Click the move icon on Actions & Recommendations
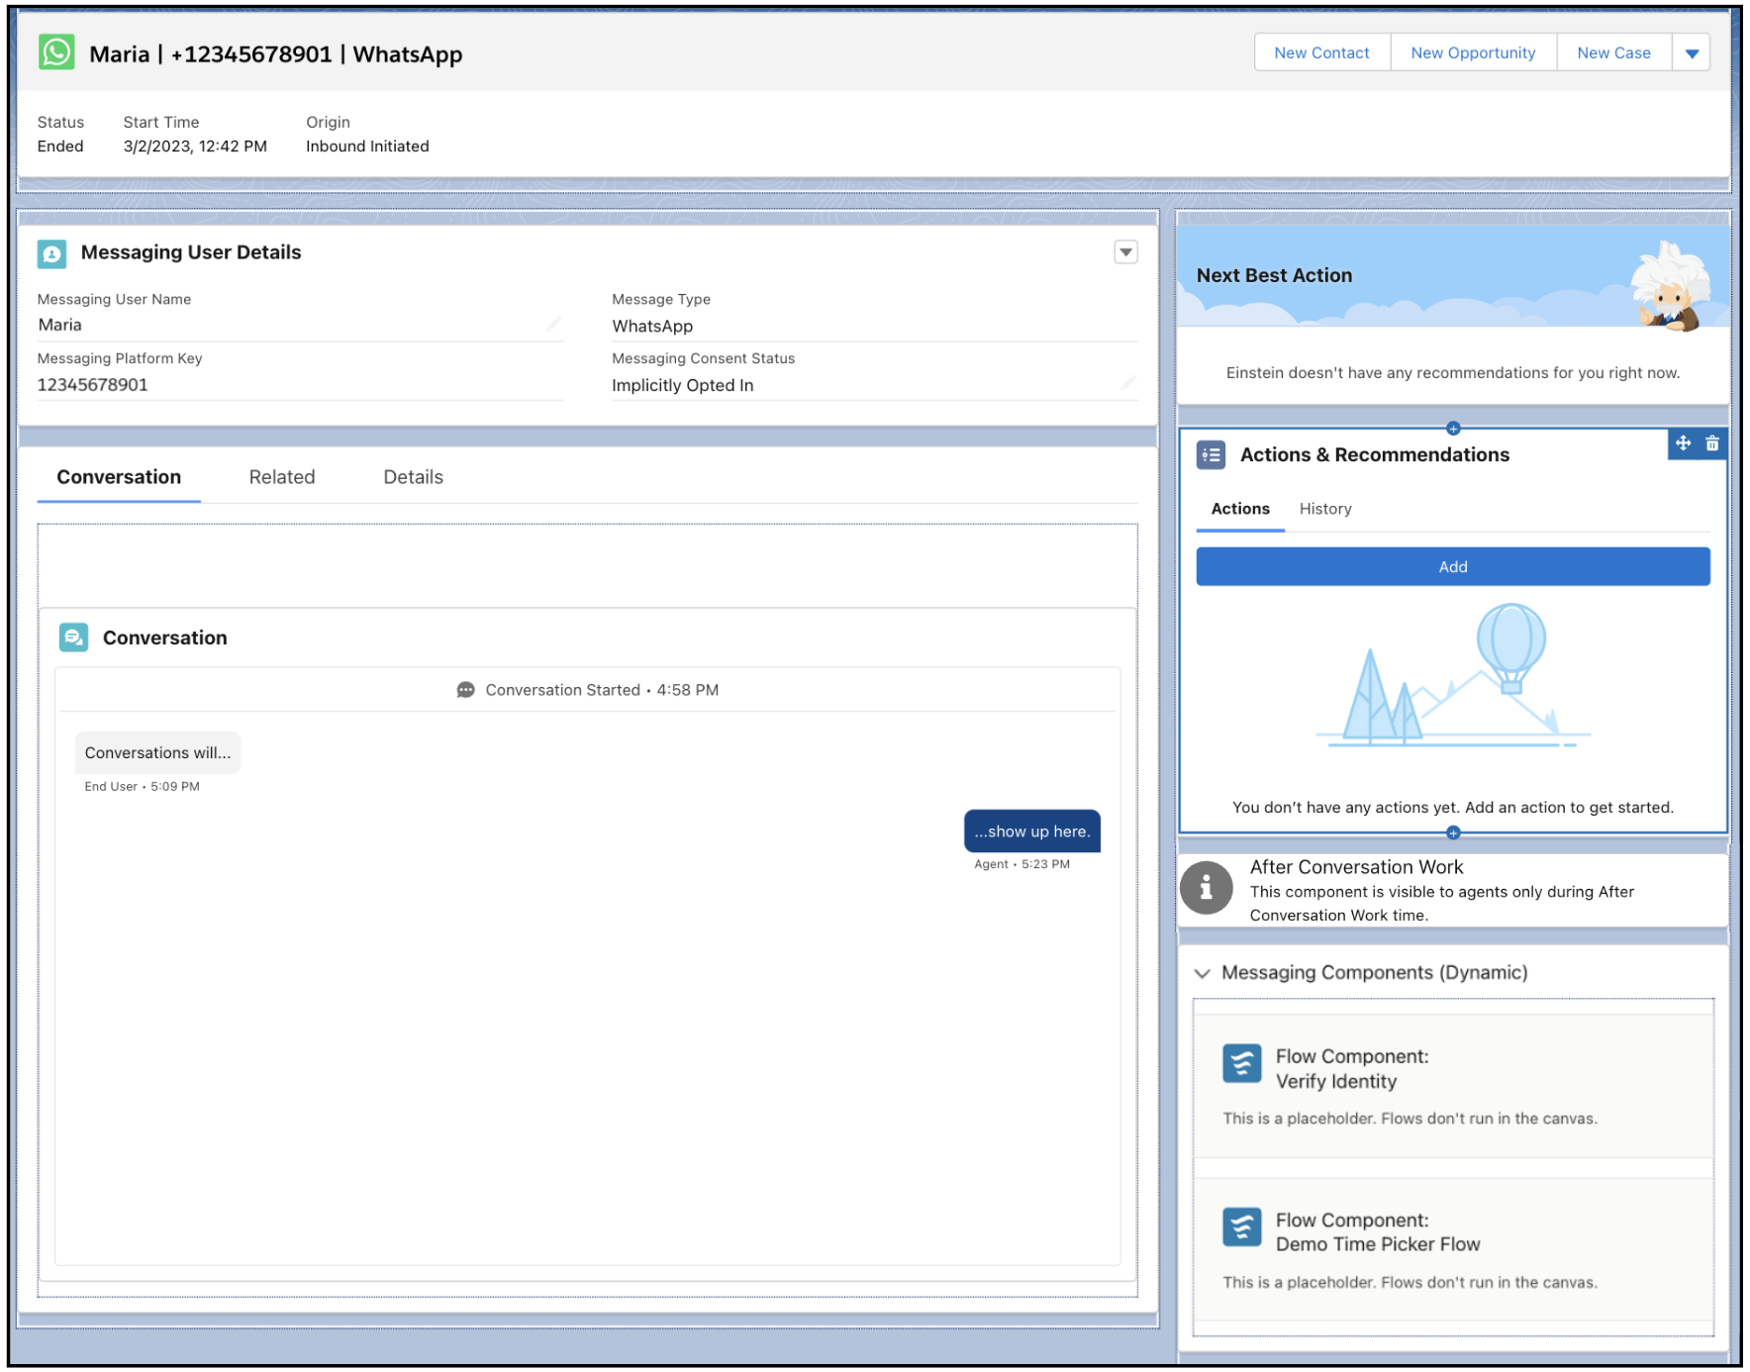 [1683, 444]
